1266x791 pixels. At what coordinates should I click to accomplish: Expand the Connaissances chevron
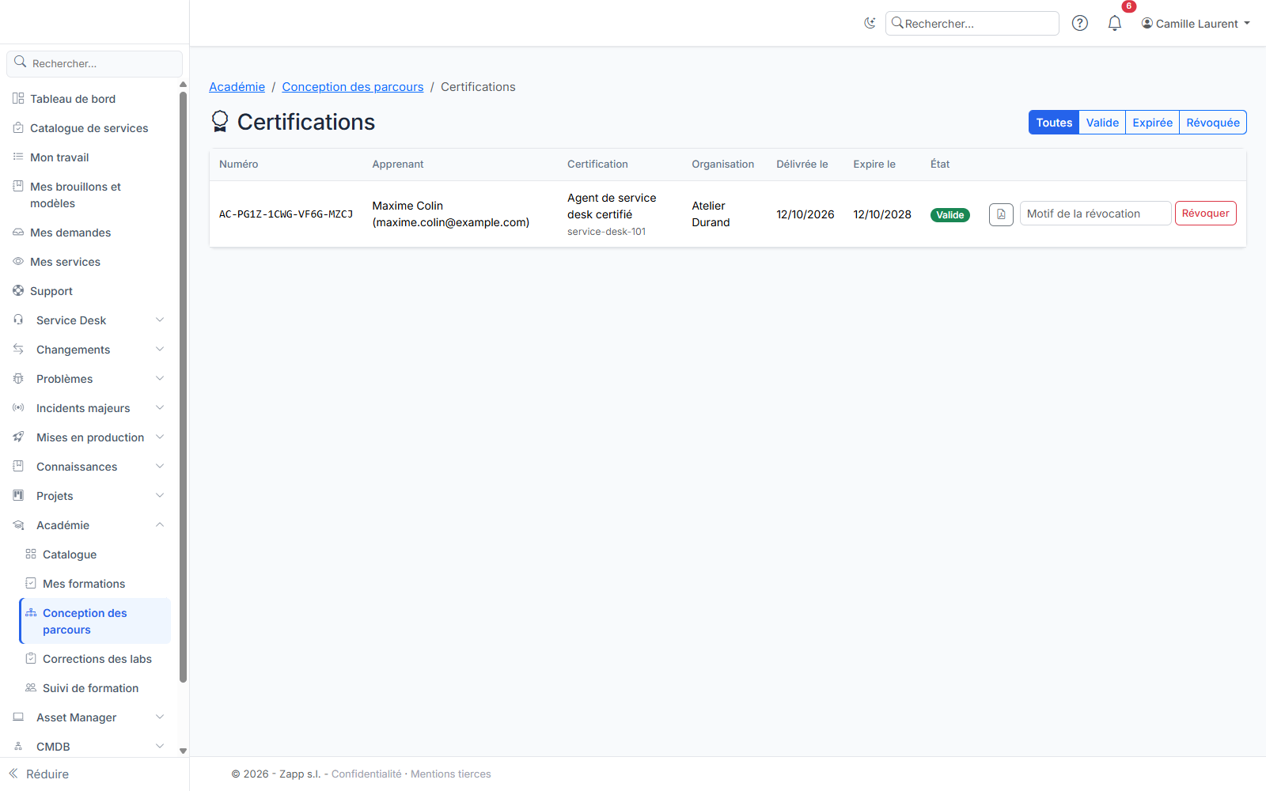(x=160, y=466)
